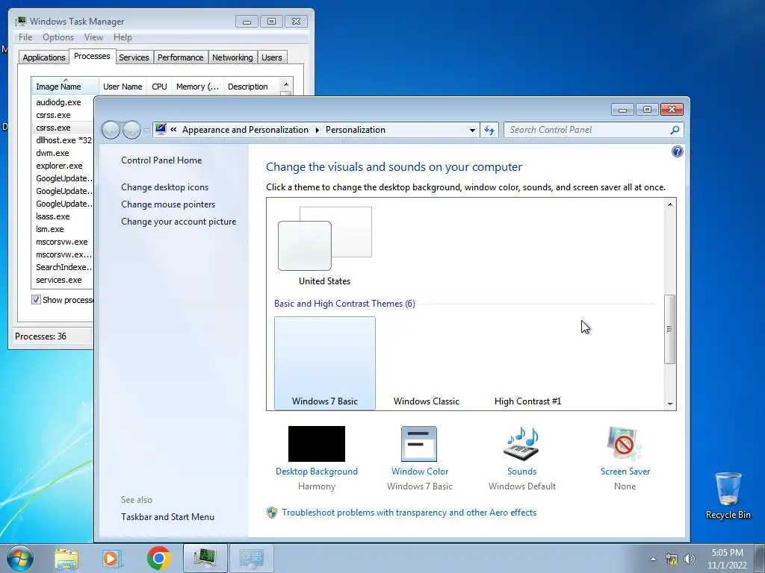Click the themes list scroll up arrow
765x573 pixels.
click(670, 204)
